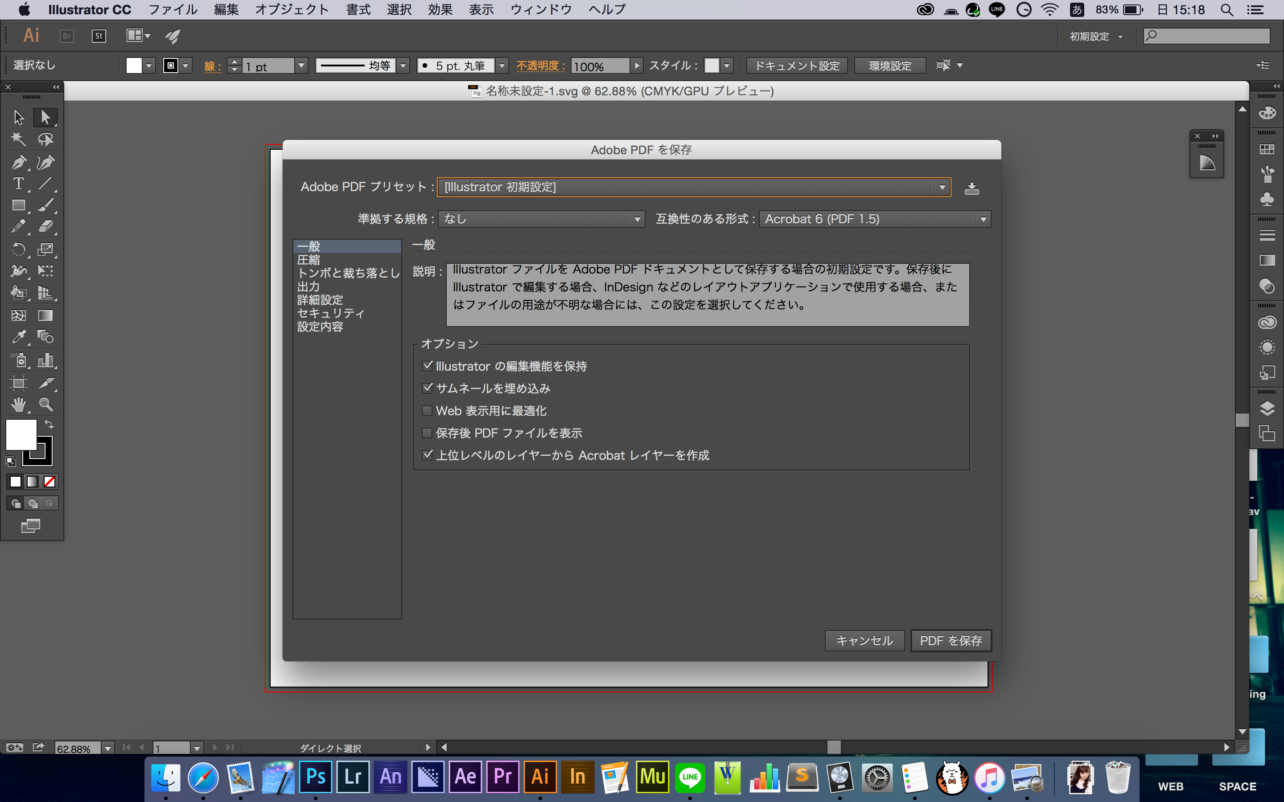Select the Type tool
Image resolution: width=1284 pixels, height=802 pixels.
[19, 184]
